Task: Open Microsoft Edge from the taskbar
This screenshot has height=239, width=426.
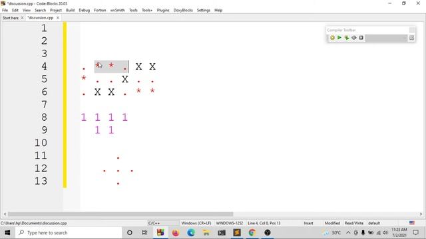Action: click(191, 232)
